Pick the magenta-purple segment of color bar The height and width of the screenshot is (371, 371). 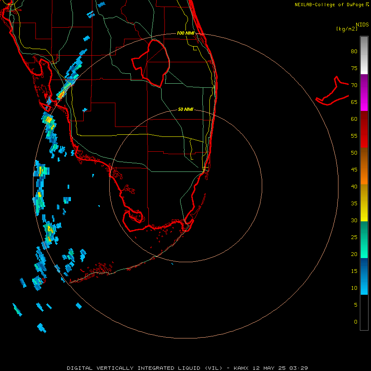point(364,92)
